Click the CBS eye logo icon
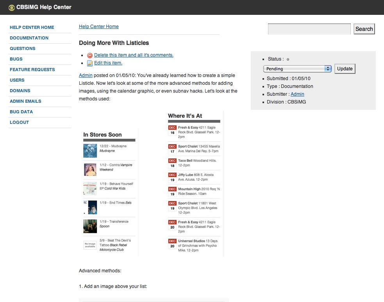Viewport: 384px width, 302px height. click(x=12, y=7)
